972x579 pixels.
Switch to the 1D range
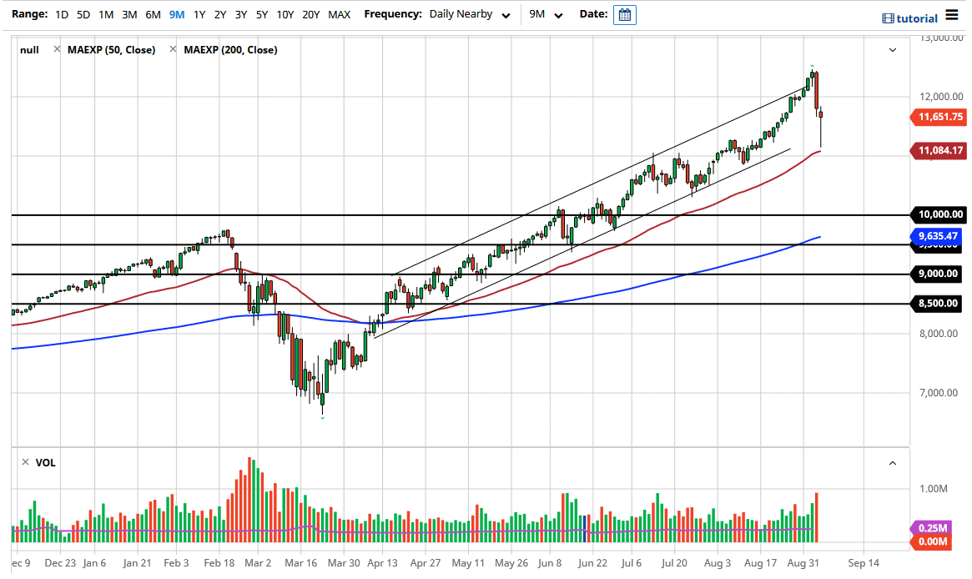click(61, 14)
